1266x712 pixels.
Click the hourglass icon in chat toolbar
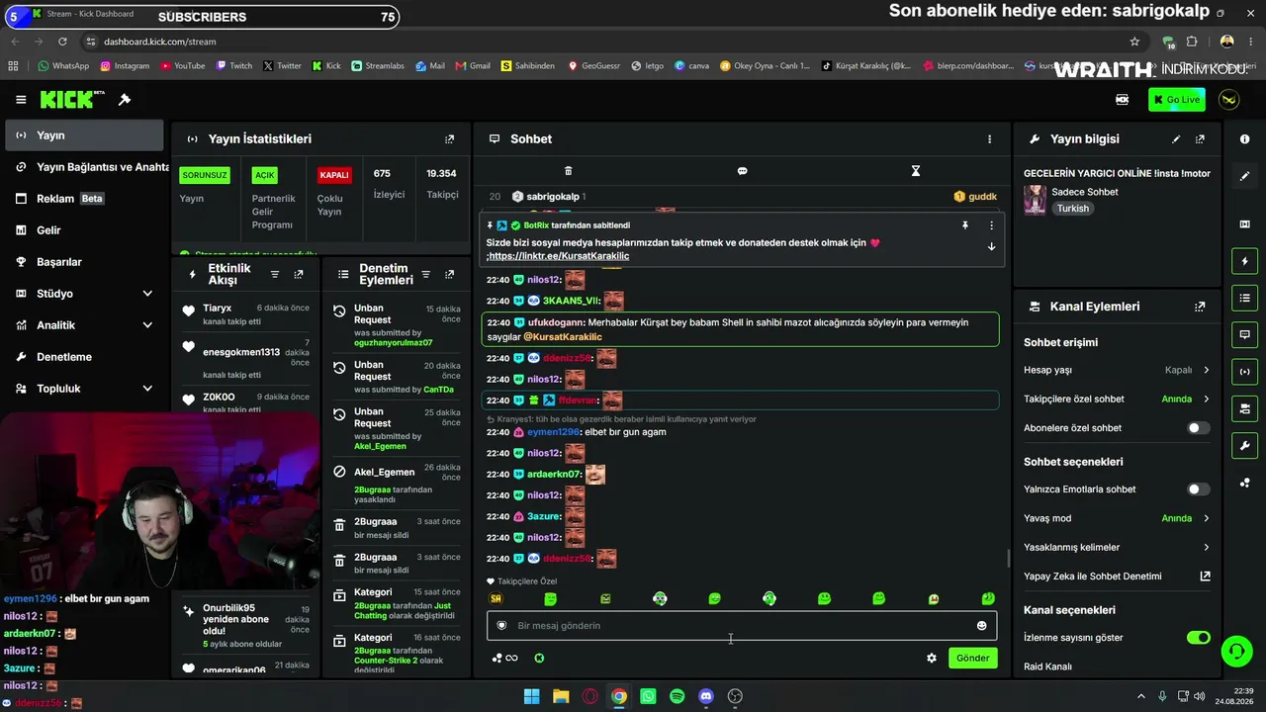916,171
